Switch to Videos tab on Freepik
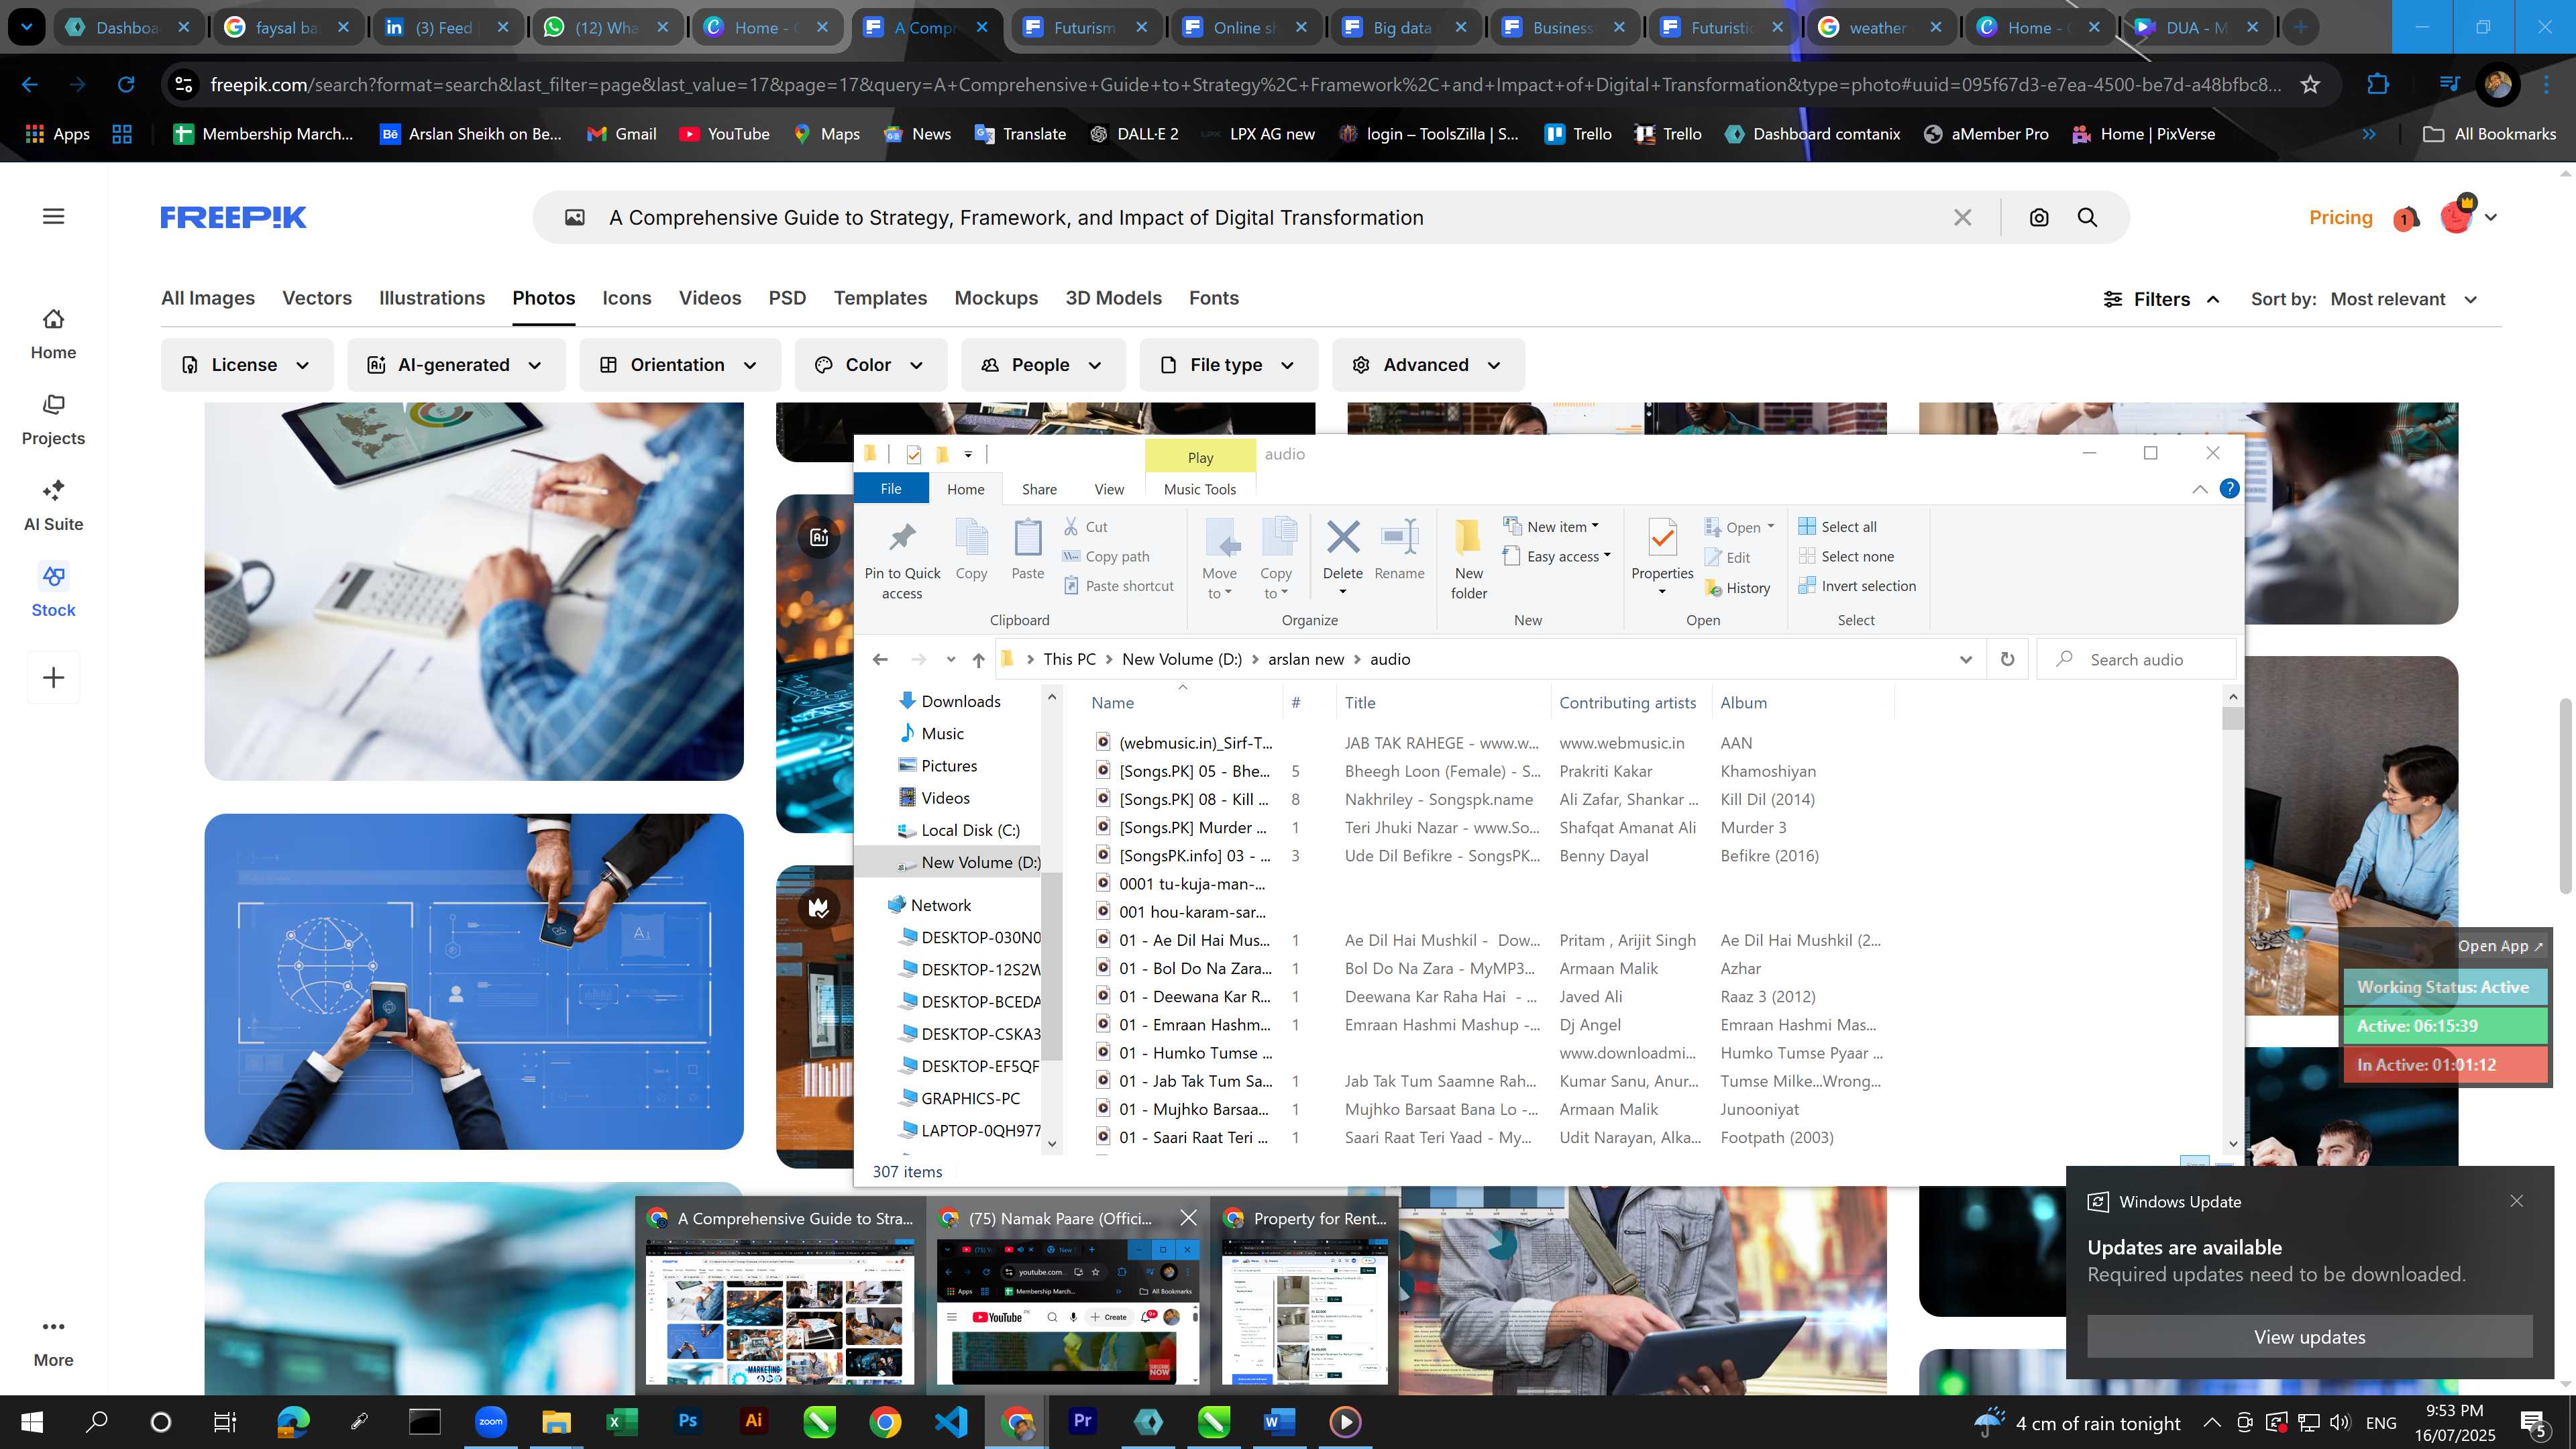Viewport: 2576px width, 1449px height. 709,298
